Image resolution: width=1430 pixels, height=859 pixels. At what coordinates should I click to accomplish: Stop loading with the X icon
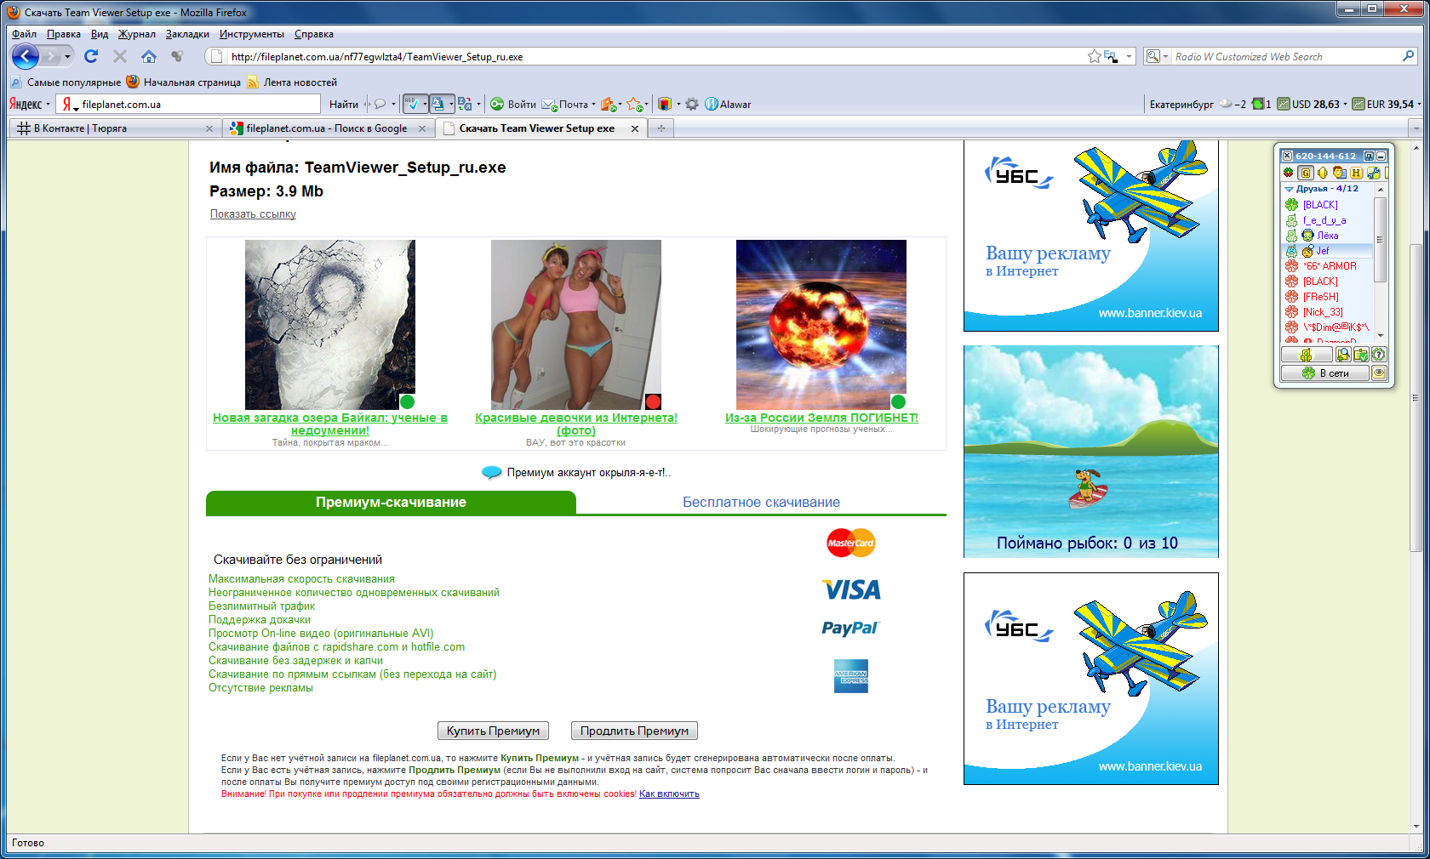[x=120, y=56]
